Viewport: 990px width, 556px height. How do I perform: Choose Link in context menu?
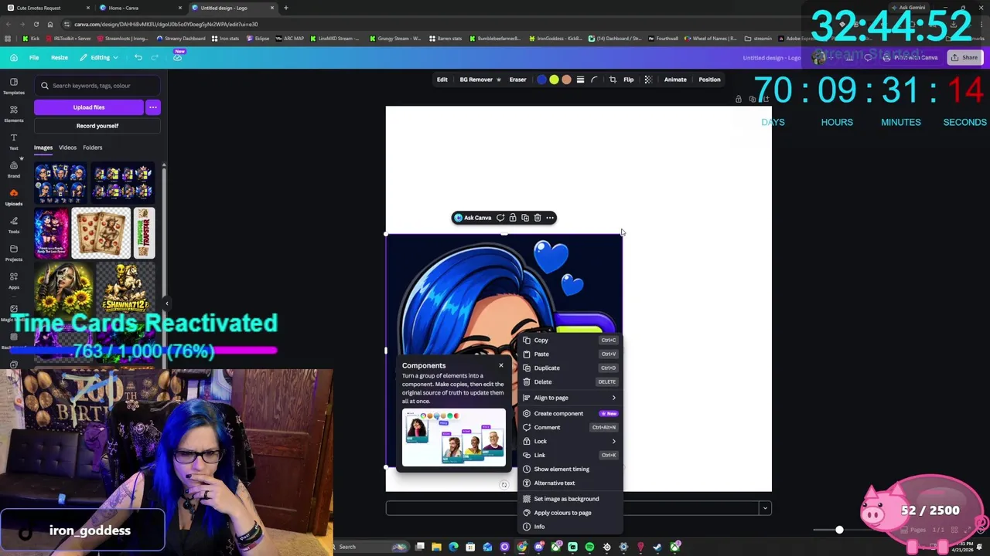click(571, 455)
